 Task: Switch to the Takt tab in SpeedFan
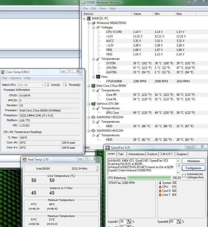(121, 154)
